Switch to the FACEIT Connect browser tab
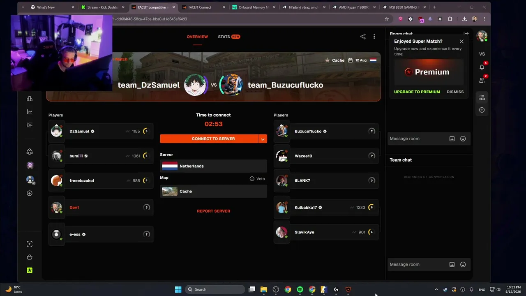The height and width of the screenshot is (296, 526). [x=203, y=7]
